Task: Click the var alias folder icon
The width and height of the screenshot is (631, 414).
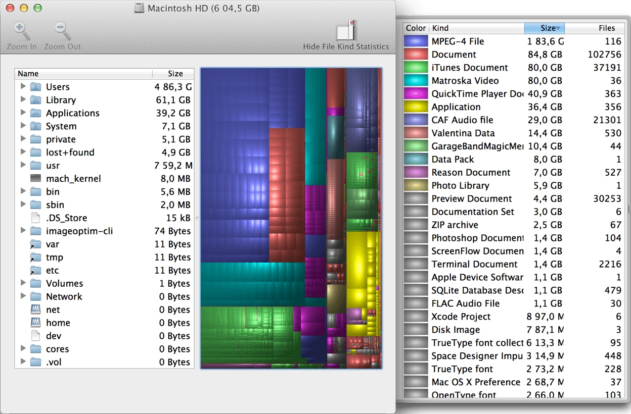Action: tap(35, 244)
